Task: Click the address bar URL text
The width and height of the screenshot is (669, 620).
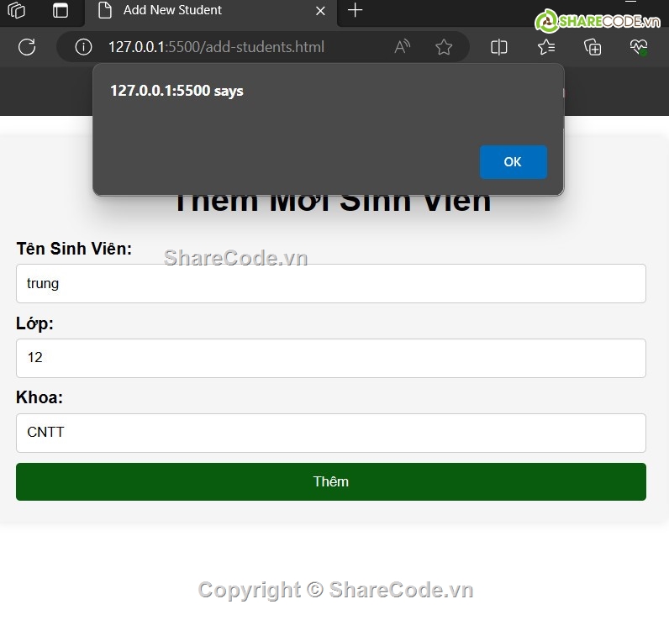Action: click(x=216, y=47)
